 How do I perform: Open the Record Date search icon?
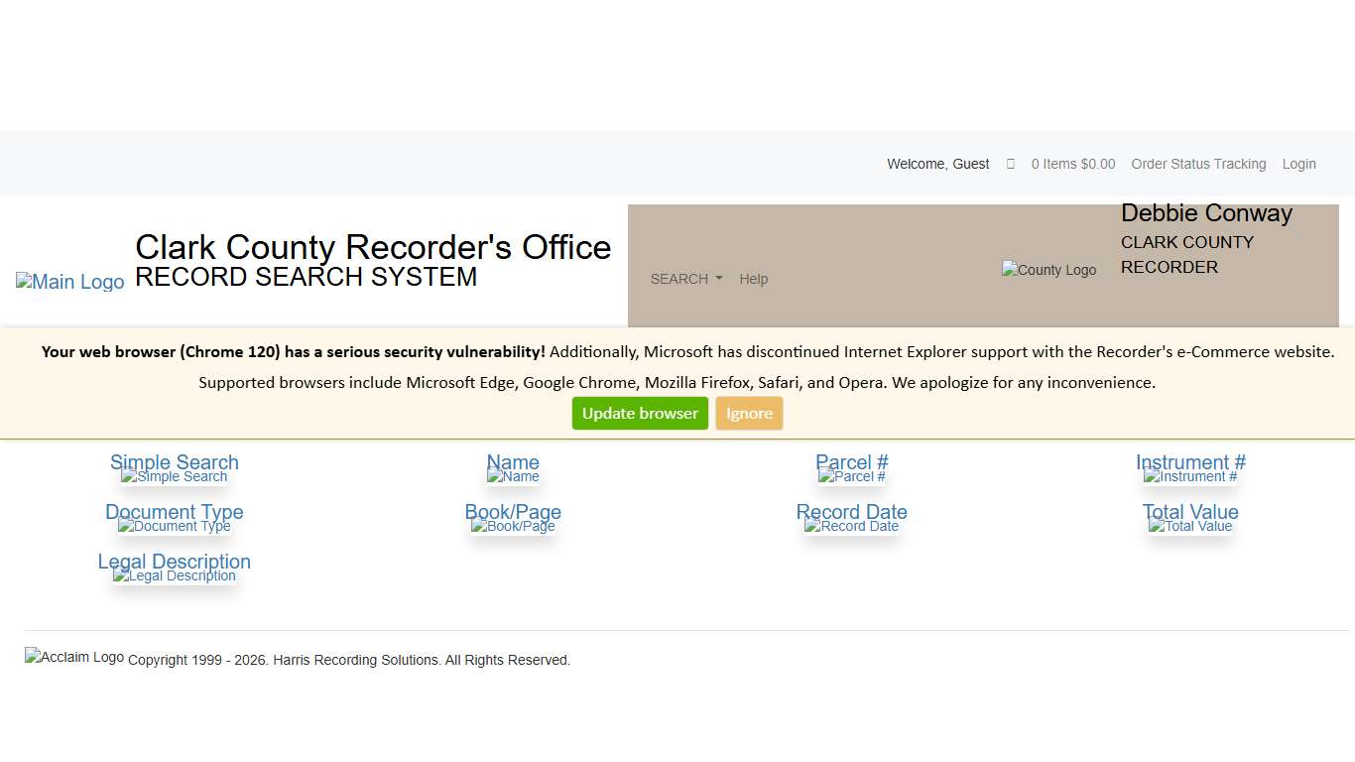(x=851, y=526)
